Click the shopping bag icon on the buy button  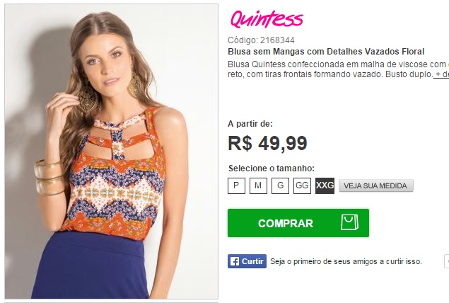pyautogui.click(x=349, y=222)
